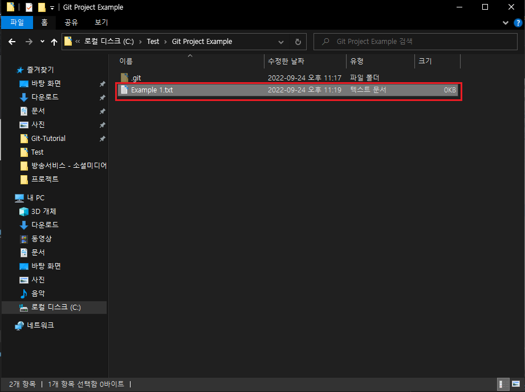Click the 로컬 디스크 (C:) drive icon
Viewport: 525px width, 392px height.
(23, 308)
